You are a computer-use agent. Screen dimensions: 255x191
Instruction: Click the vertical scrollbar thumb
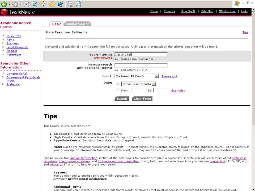[253, 68]
